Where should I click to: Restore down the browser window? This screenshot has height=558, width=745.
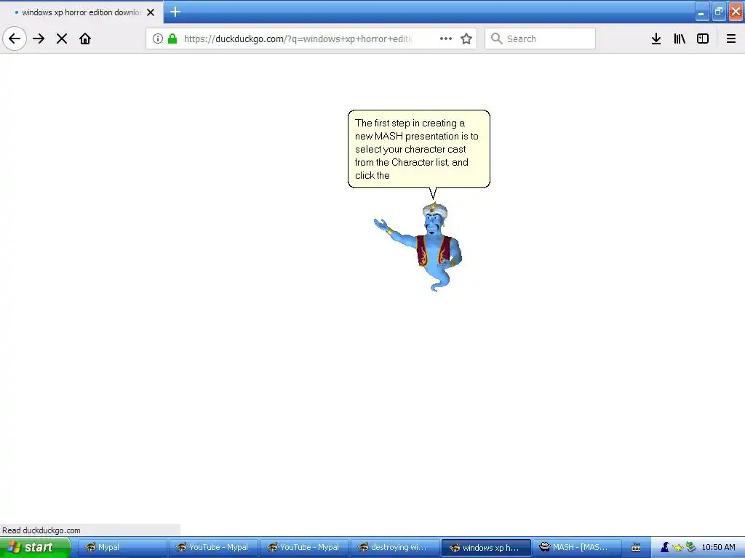[719, 12]
